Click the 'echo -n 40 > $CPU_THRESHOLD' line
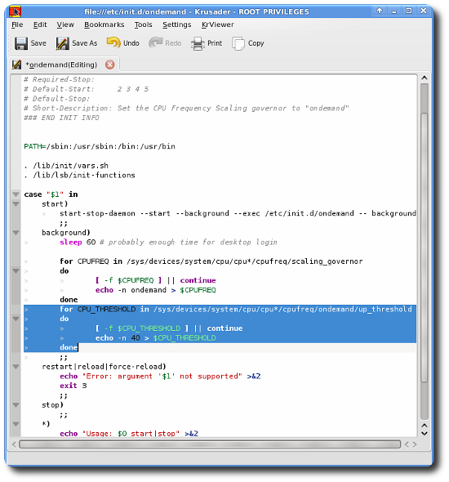Screen dimensions: 449x482 pyautogui.click(x=155, y=338)
